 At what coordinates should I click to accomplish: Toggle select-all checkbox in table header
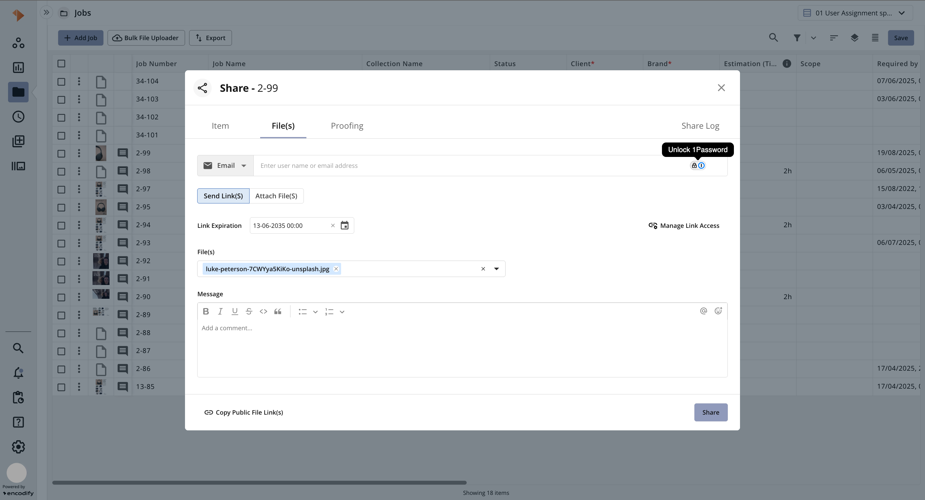61,64
